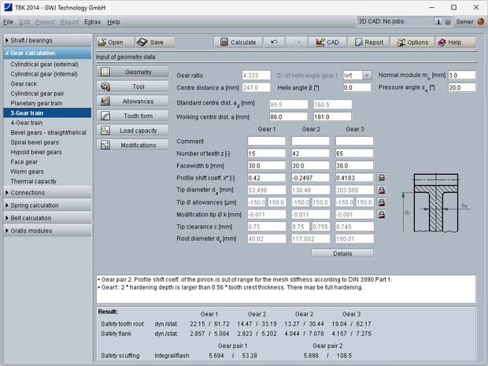Click the calculator icon beside profile shift coefficient

[x=382, y=178]
